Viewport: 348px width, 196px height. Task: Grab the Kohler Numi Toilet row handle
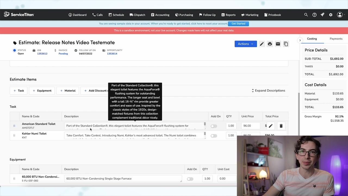(14, 135)
